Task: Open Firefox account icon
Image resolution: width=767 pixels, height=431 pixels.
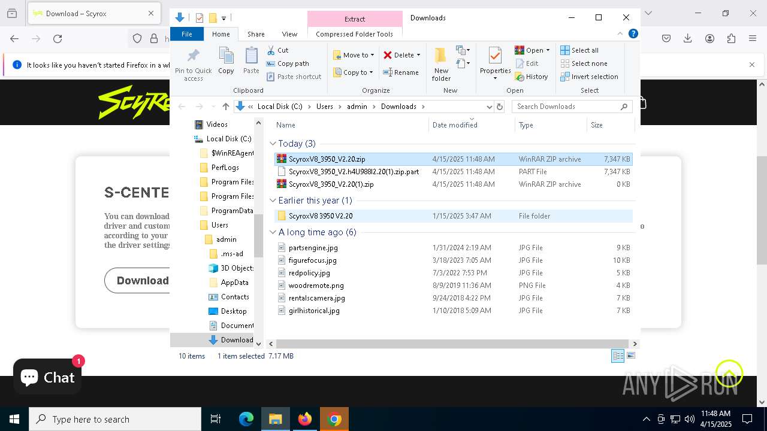Action: tap(709, 38)
